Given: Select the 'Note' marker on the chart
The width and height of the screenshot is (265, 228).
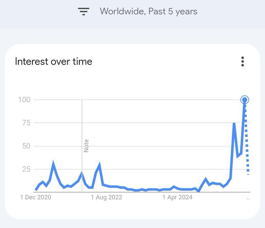Looking at the screenshot, I should 86,146.
